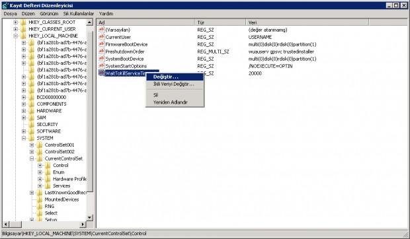Open the Yardım menu
This screenshot has height=239, width=410.
tap(106, 14)
